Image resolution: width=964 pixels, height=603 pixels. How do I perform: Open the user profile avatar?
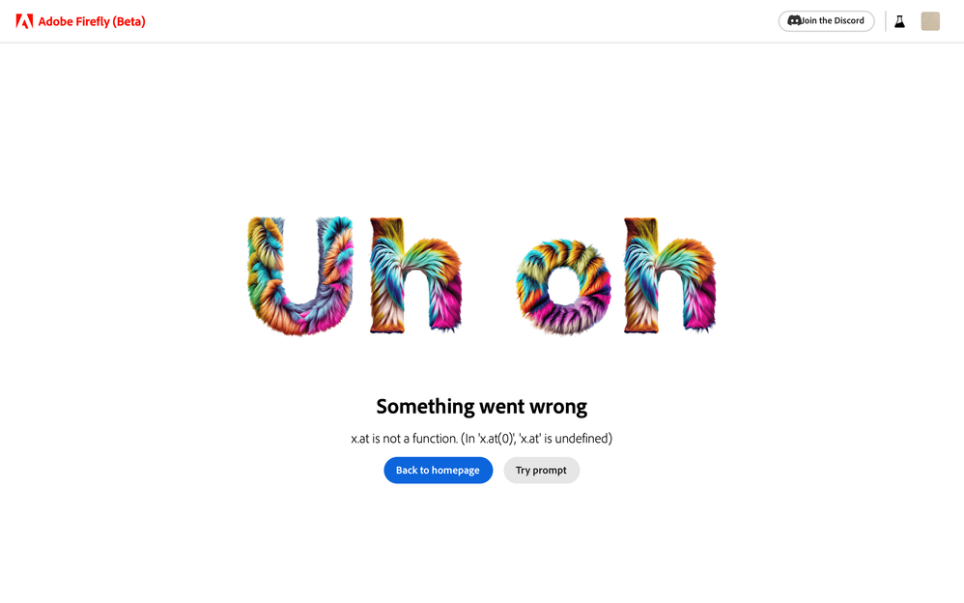tap(930, 21)
